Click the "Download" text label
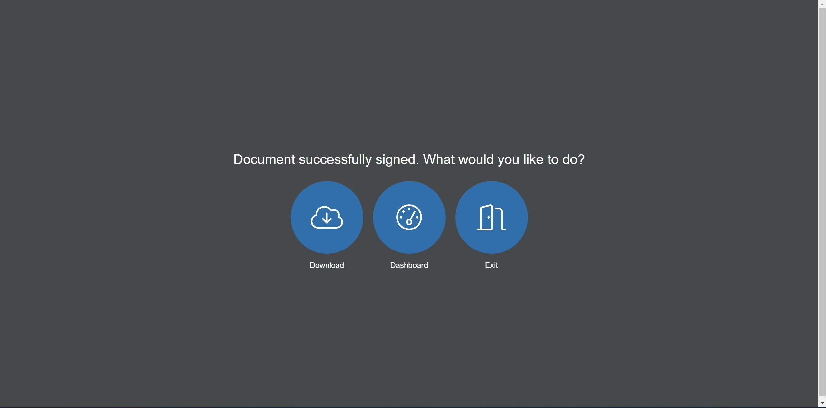This screenshot has height=408, width=826. tap(327, 265)
